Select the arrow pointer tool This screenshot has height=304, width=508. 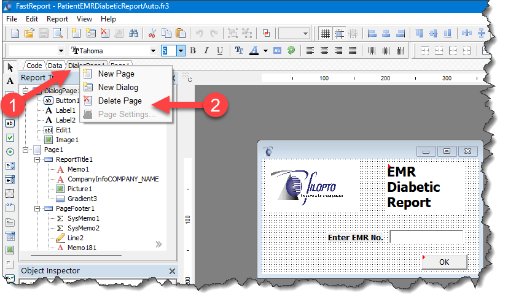coord(10,67)
